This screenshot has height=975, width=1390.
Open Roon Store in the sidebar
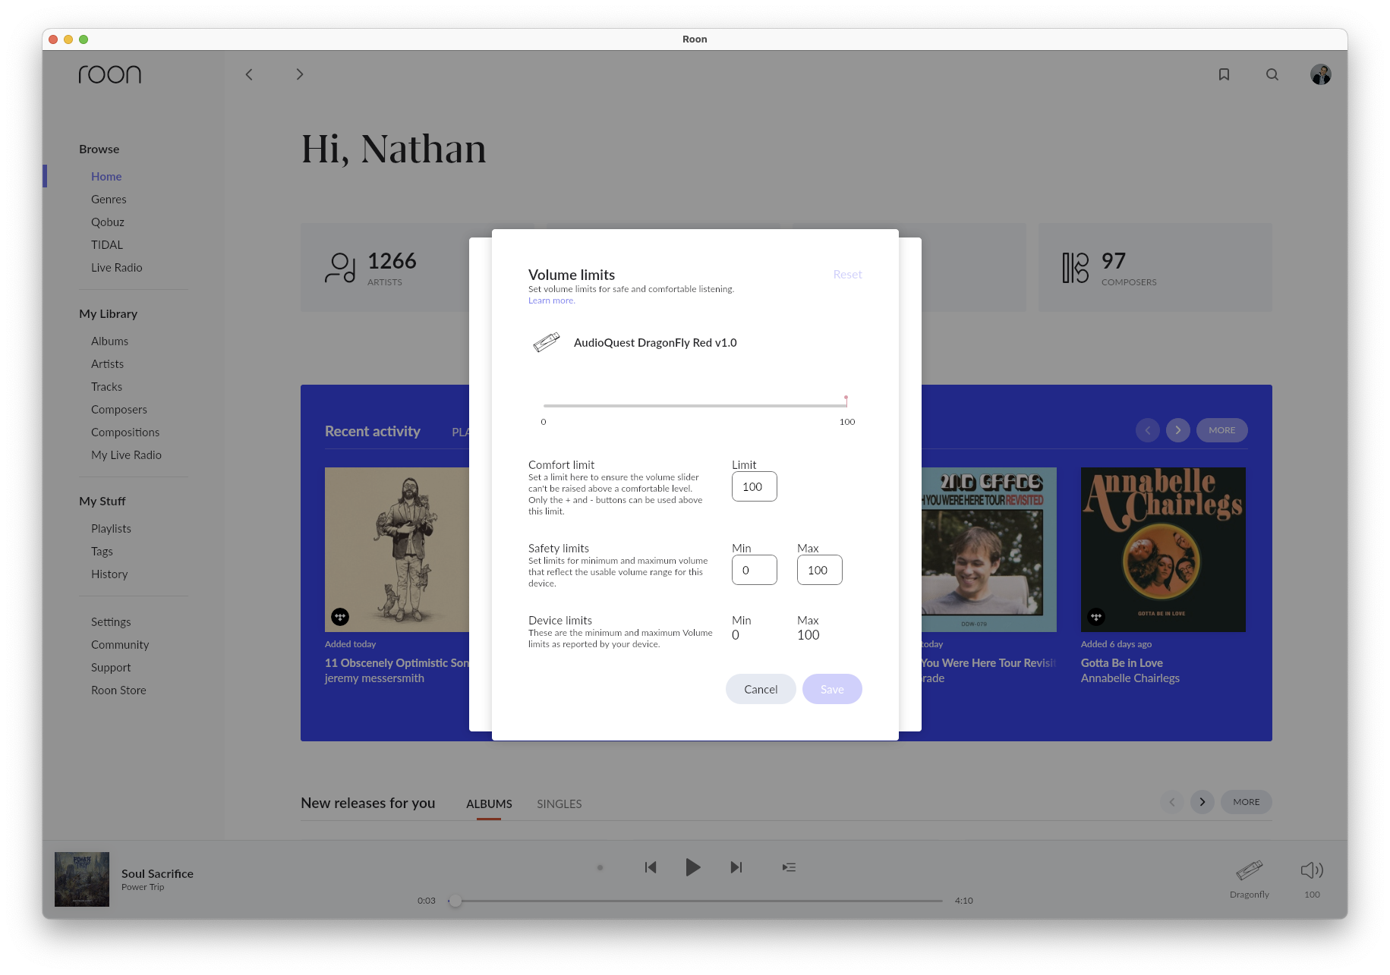[118, 690]
